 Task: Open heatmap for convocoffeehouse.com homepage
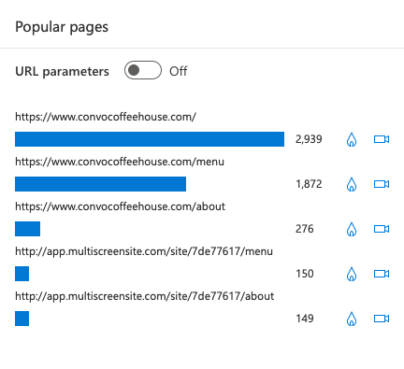click(352, 139)
